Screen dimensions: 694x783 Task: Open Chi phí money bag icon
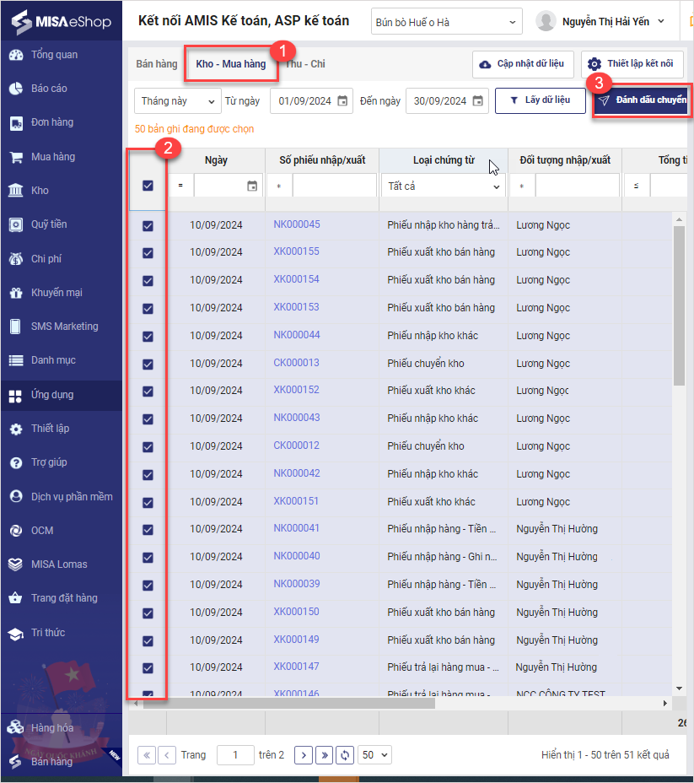point(16,259)
